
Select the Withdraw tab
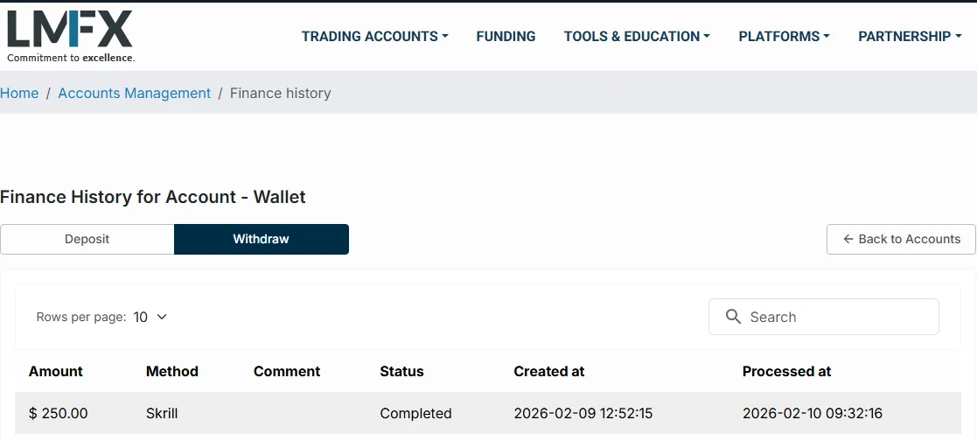(261, 239)
